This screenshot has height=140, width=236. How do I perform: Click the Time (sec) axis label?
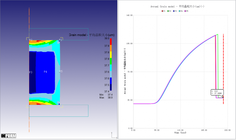tap(180, 133)
